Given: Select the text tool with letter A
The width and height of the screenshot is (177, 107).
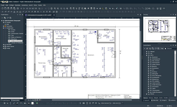Looking at the screenshot, I should click(113, 9).
